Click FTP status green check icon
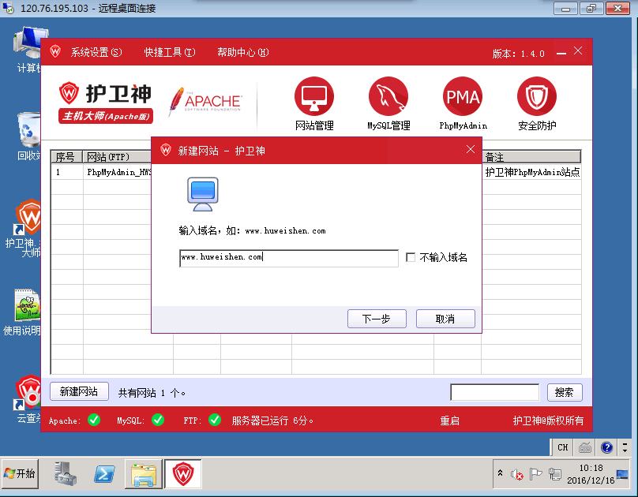The image size is (638, 497). pos(215,420)
